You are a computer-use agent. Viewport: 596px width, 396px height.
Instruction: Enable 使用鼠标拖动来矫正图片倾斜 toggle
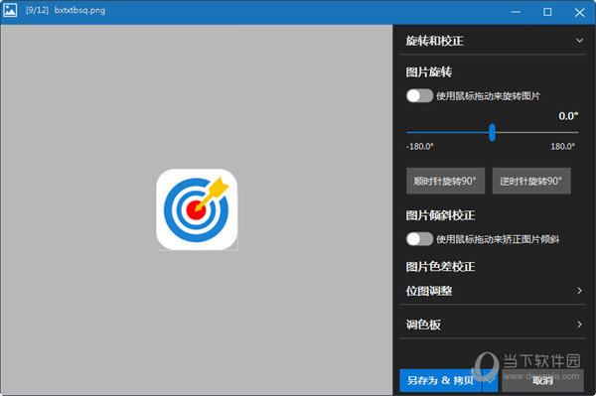pos(419,239)
